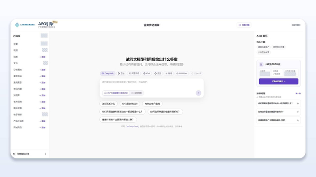Click +添加 next to 常见问题
Screen dimensions: 316x177
point(42,89)
